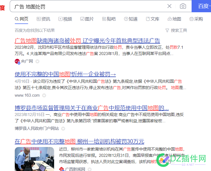Open the 柳州 training institution result thumbnail
This screenshot has width=211, height=171.
(34, 159)
